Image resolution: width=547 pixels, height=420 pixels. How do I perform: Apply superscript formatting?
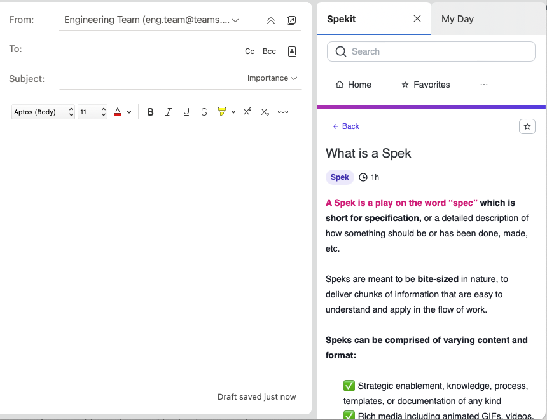(x=247, y=112)
